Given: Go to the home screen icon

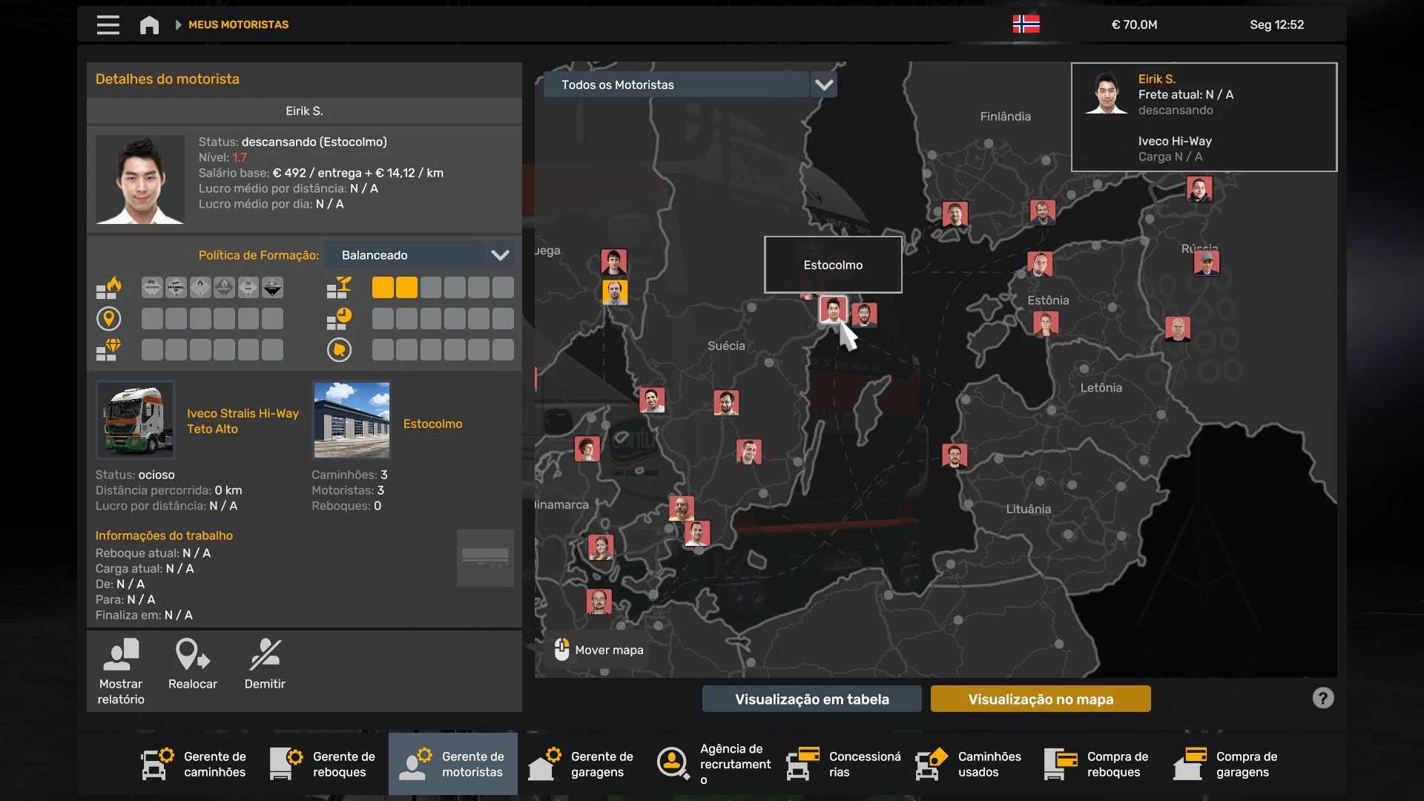Looking at the screenshot, I should [x=149, y=24].
